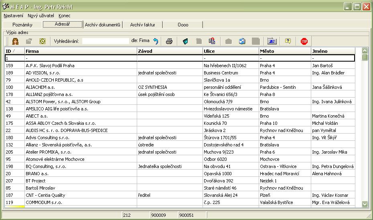Click the Word export icon

pyautogui.click(x=185, y=41)
